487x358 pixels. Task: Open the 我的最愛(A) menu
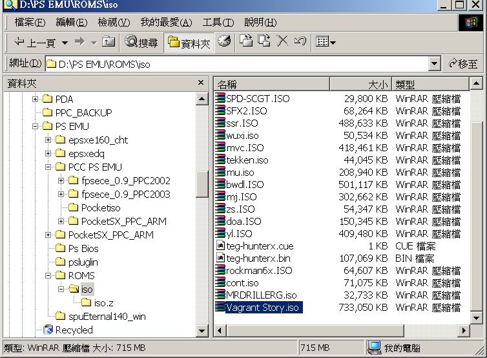(x=166, y=23)
